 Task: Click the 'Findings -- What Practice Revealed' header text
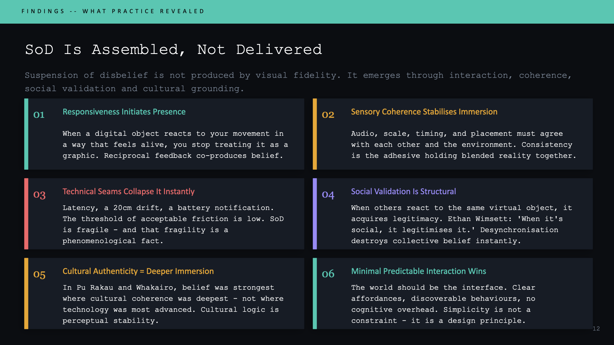coord(113,11)
